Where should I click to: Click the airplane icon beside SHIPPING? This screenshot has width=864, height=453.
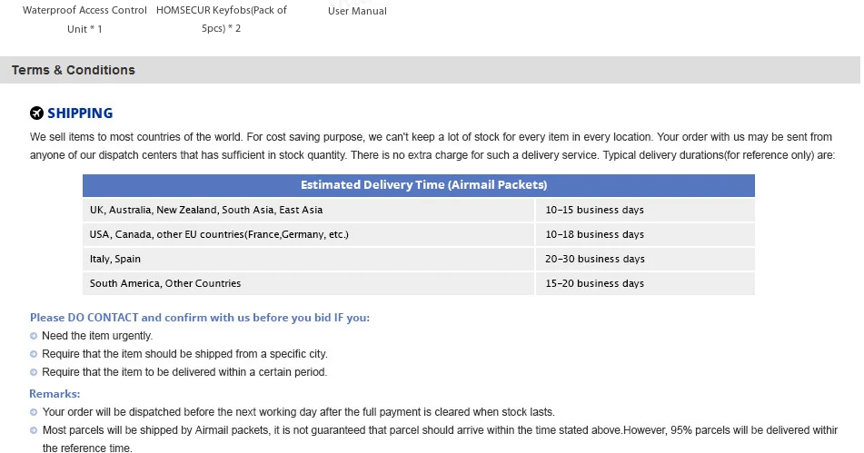(36, 113)
